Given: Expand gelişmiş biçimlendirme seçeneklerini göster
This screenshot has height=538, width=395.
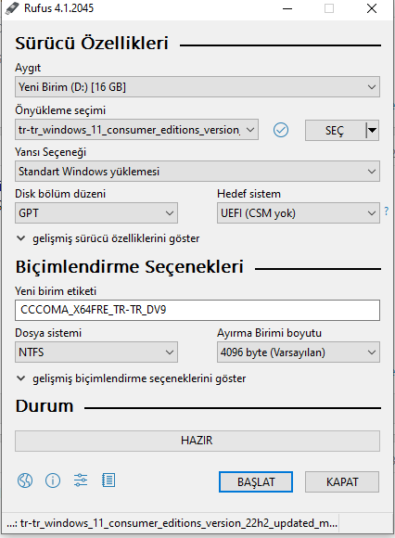Looking at the screenshot, I should click(131, 378).
